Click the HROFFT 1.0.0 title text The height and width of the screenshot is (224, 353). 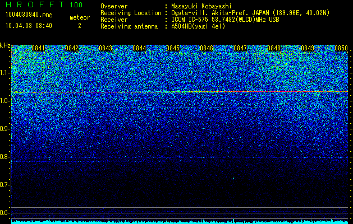tap(44, 4)
